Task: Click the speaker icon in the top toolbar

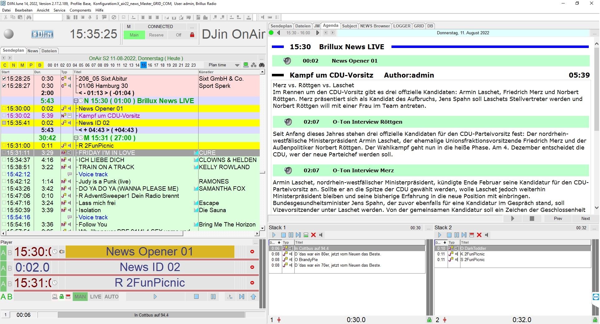Action: (x=263, y=17)
